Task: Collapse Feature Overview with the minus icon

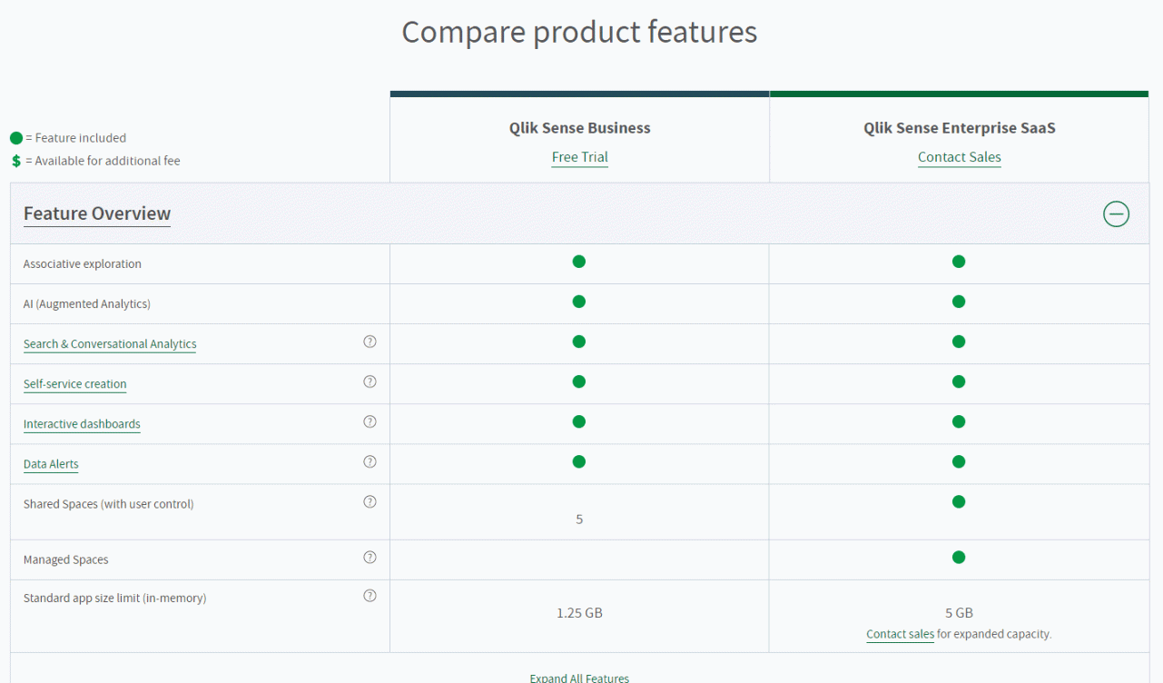Action: 1116,213
